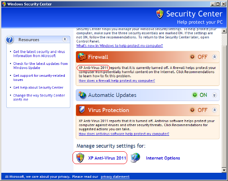Expand the Automatic Updates section

214,95
